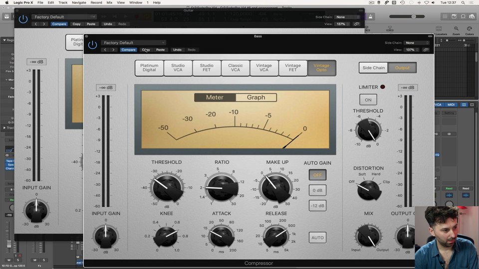This screenshot has width=479, height=269.
Task: Open View 137% dropdown in Bass window
Action: pos(412,50)
